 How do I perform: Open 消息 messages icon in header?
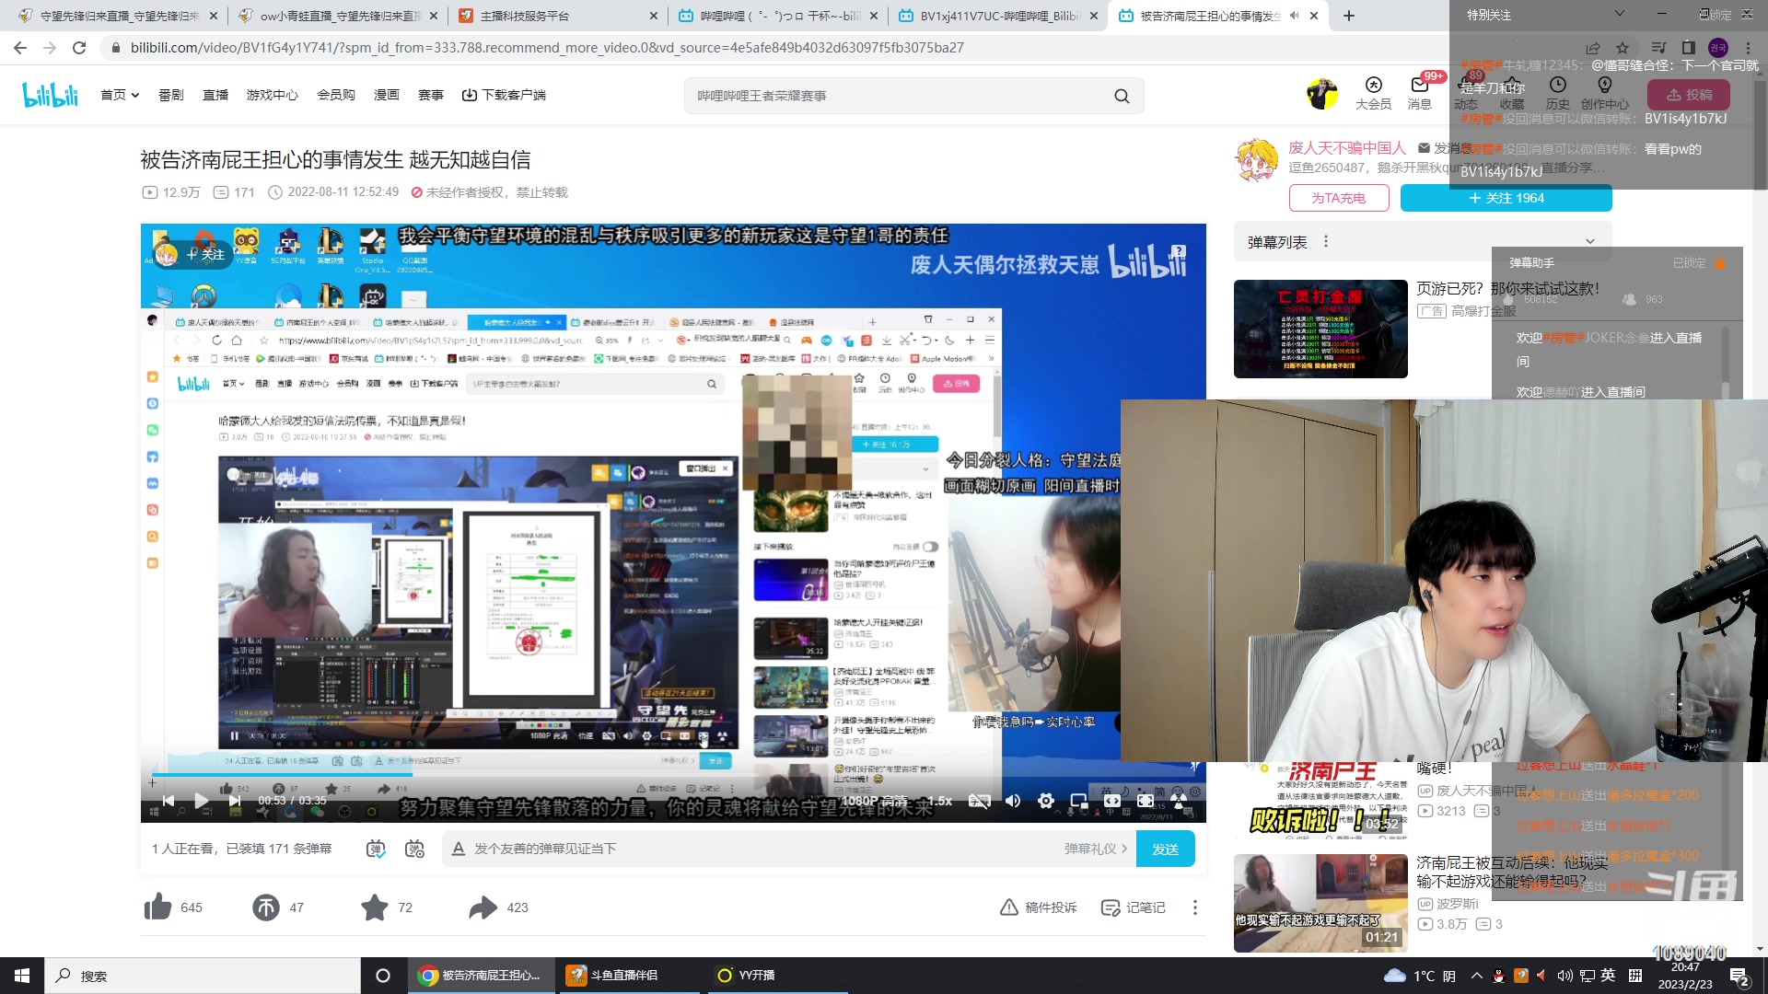pyautogui.click(x=1420, y=93)
